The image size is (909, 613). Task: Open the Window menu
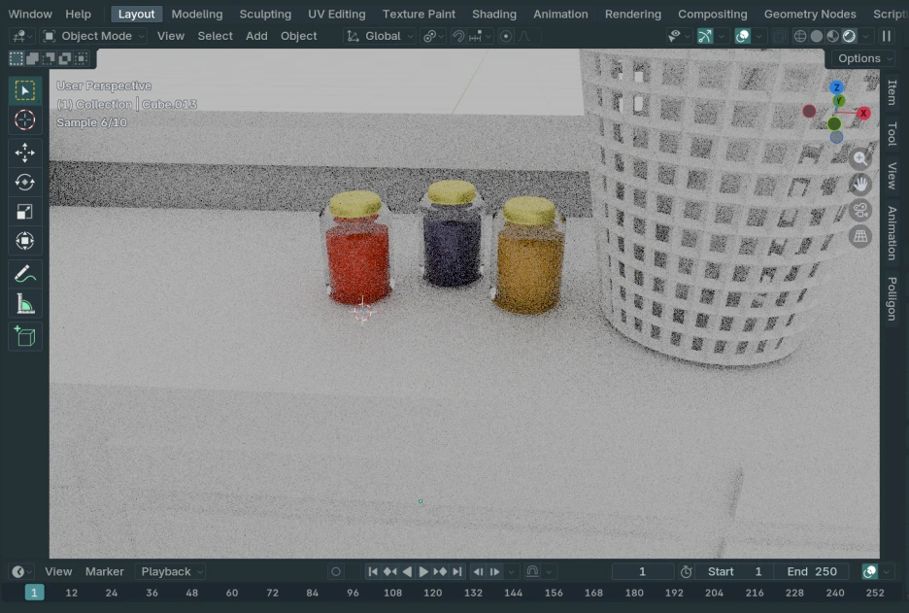(30, 14)
